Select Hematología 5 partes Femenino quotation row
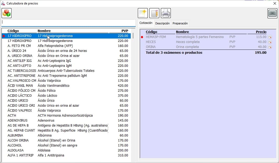Screen dimensions: 279x163 200,37
